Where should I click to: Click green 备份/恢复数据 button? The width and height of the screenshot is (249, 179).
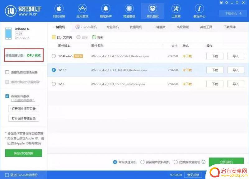(24, 153)
